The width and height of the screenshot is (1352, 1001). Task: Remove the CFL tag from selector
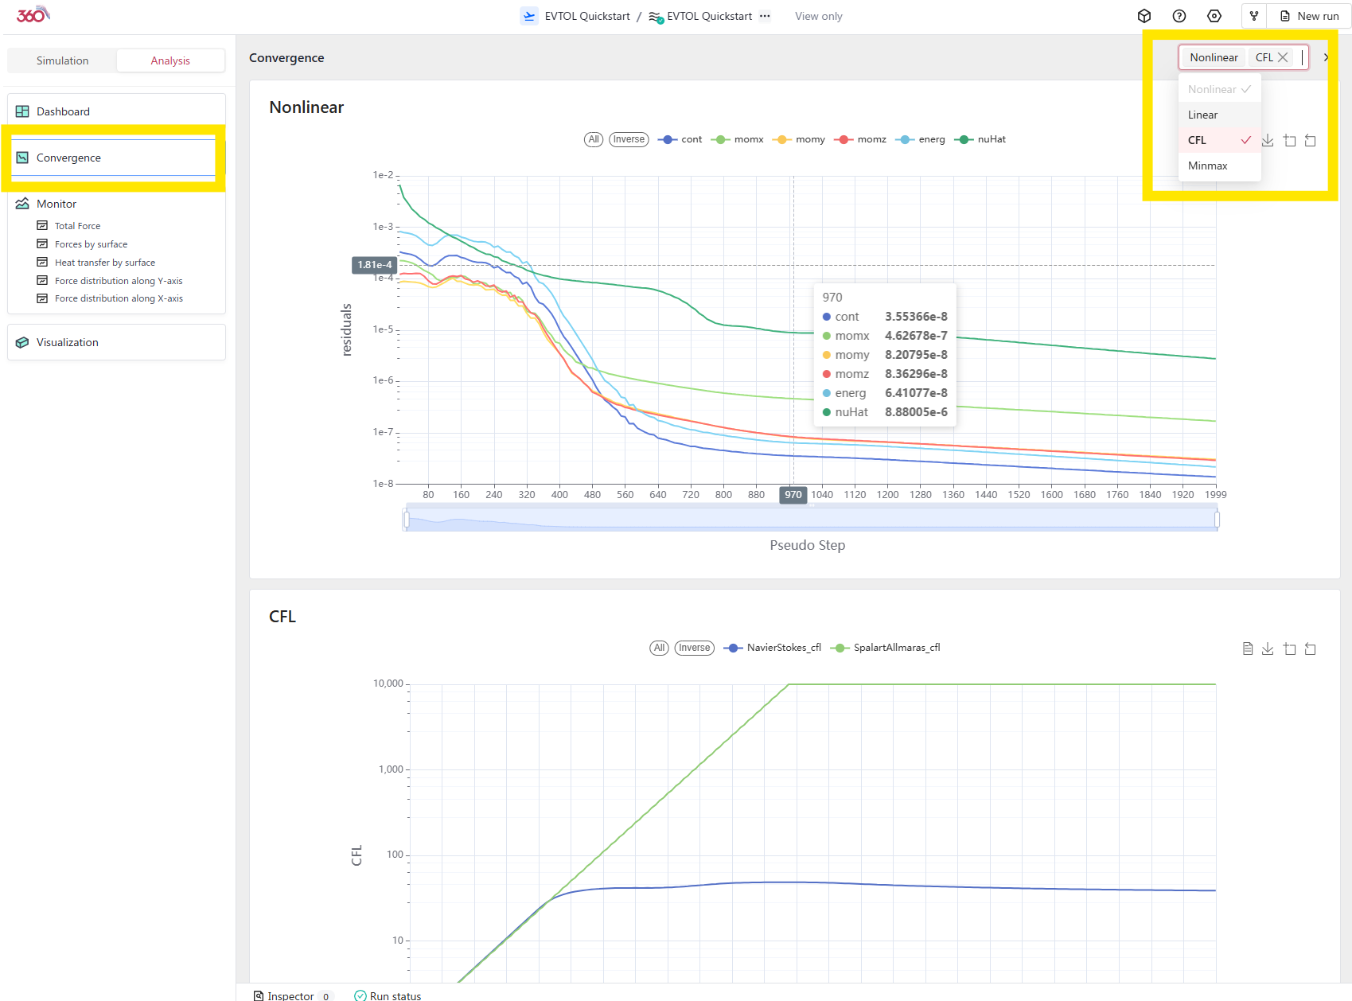coord(1283,57)
